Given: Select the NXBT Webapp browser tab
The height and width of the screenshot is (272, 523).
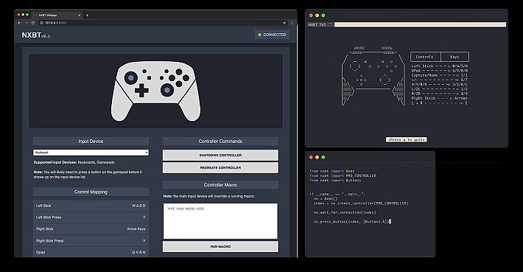Looking at the screenshot, I should tap(57, 15).
